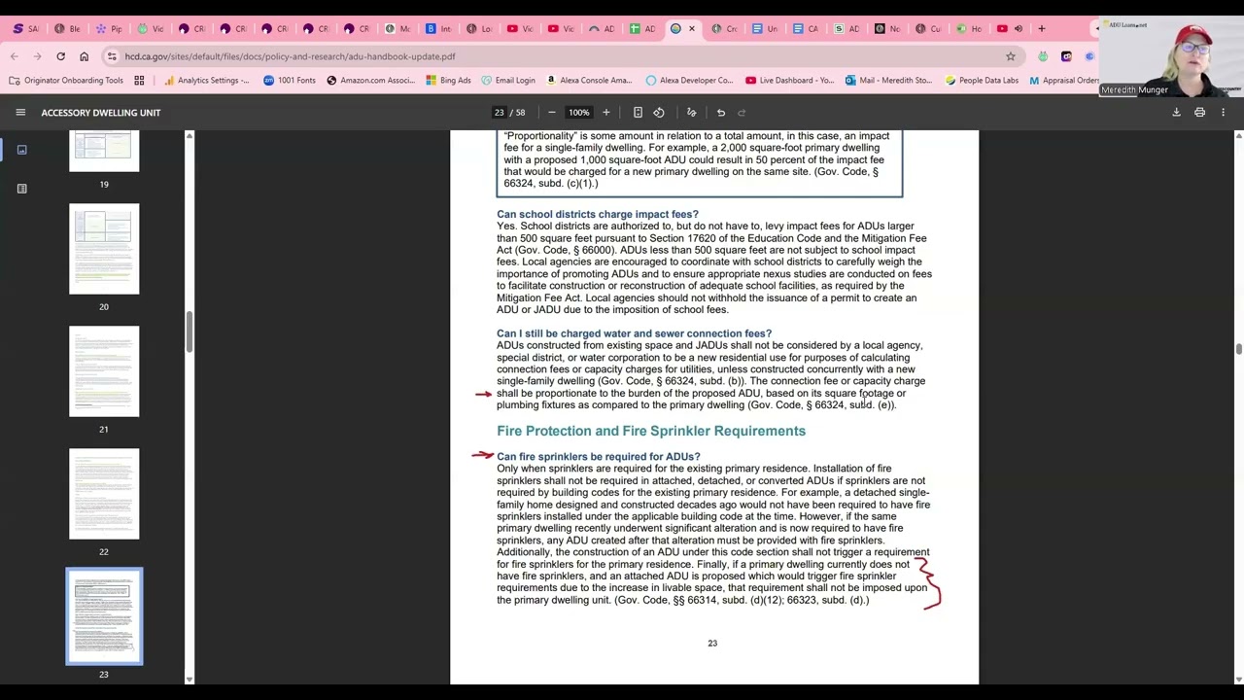
Task: Open the People Data Labs bookmark
Action: (x=982, y=81)
